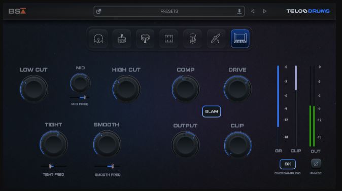Toggle the phase invert button

point(316,164)
